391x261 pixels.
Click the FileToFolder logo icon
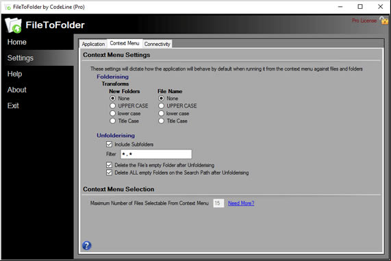pyautogui.click(x=13, y=25)
